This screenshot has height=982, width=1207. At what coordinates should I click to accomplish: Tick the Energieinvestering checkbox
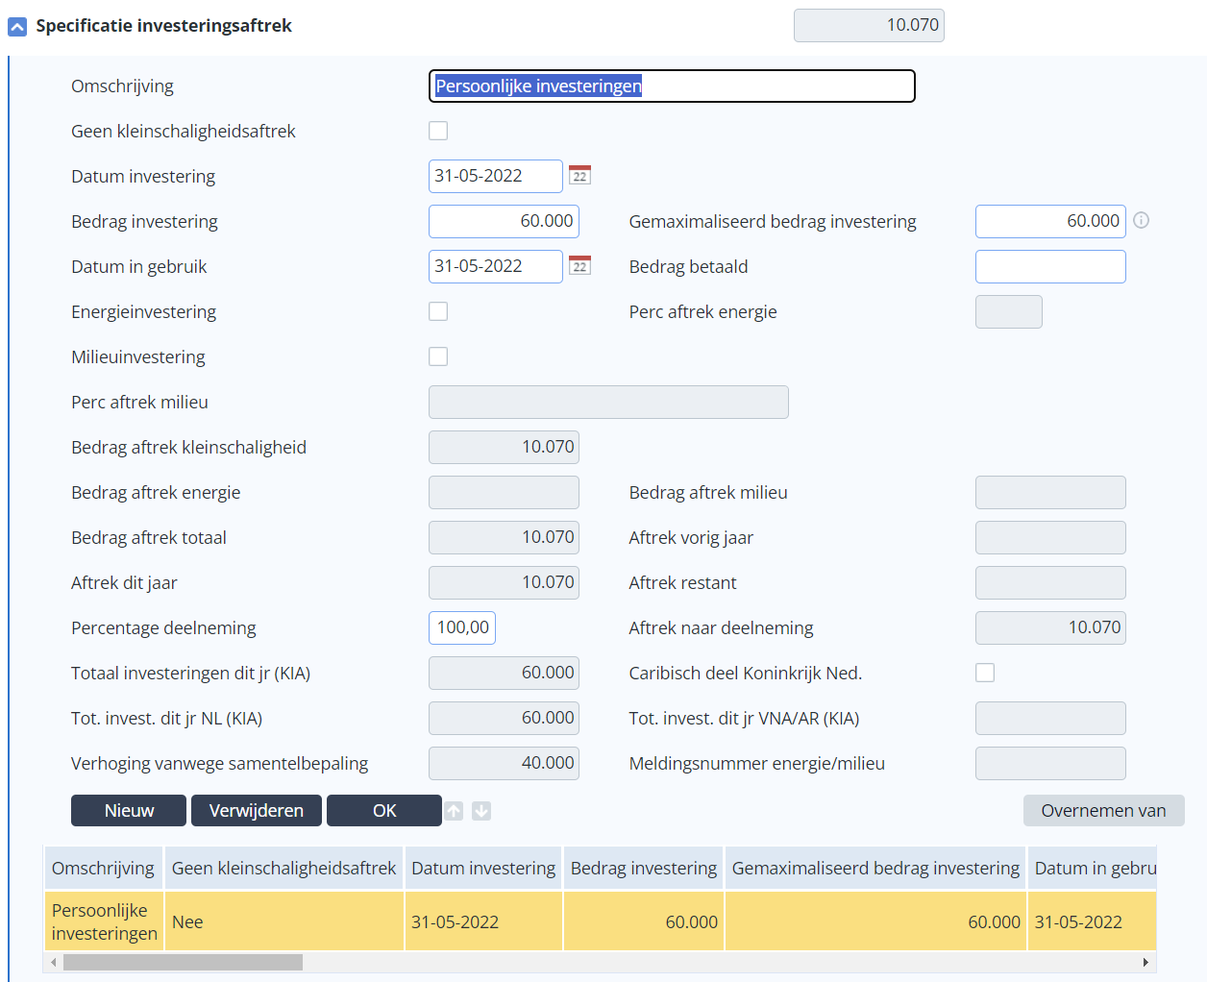438,311
